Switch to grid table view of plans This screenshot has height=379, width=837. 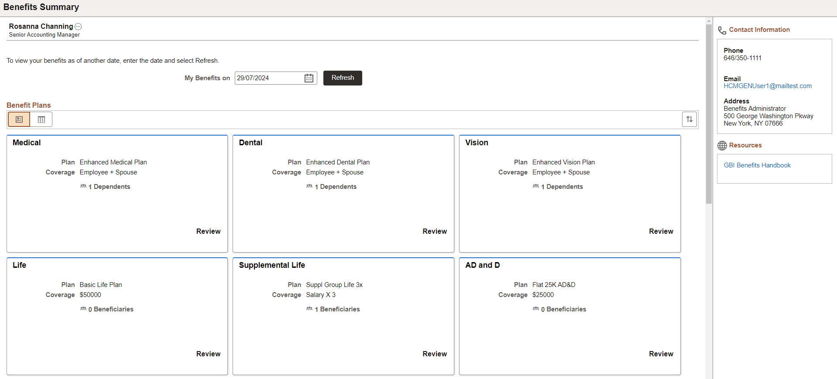click(41, 120)
